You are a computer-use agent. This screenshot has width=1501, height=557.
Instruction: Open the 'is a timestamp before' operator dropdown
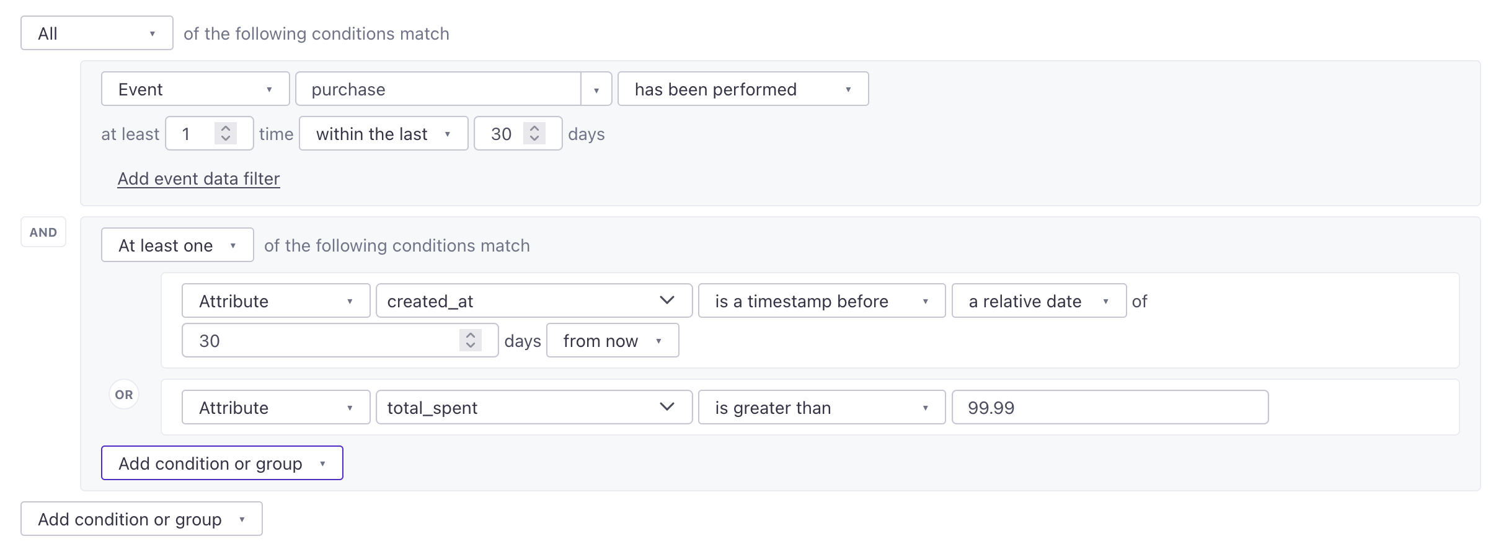pos(821,301)
